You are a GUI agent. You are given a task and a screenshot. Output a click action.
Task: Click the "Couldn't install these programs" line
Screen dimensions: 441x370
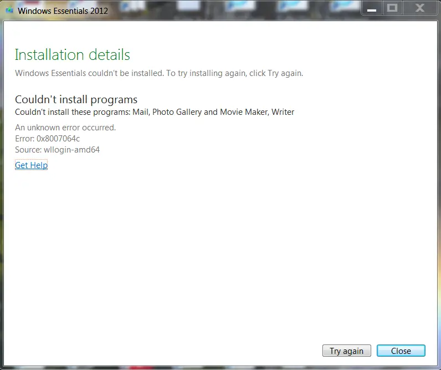pyautogui.click(x=155, y=112)
